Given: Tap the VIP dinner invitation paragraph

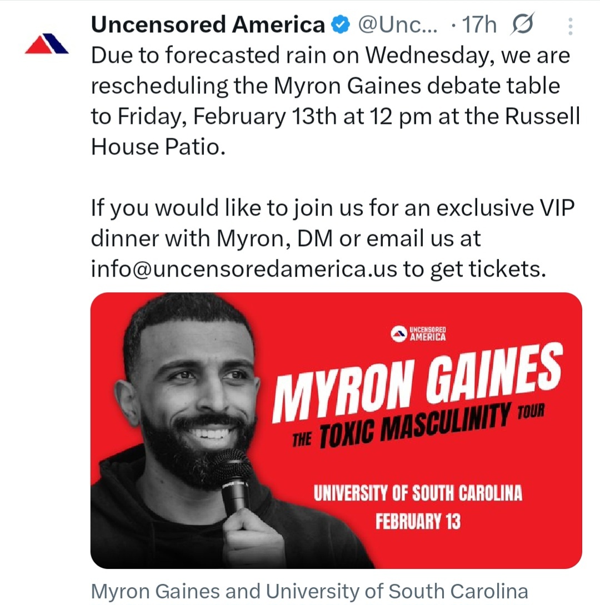Looking at the screenshot, I should 333,239.
